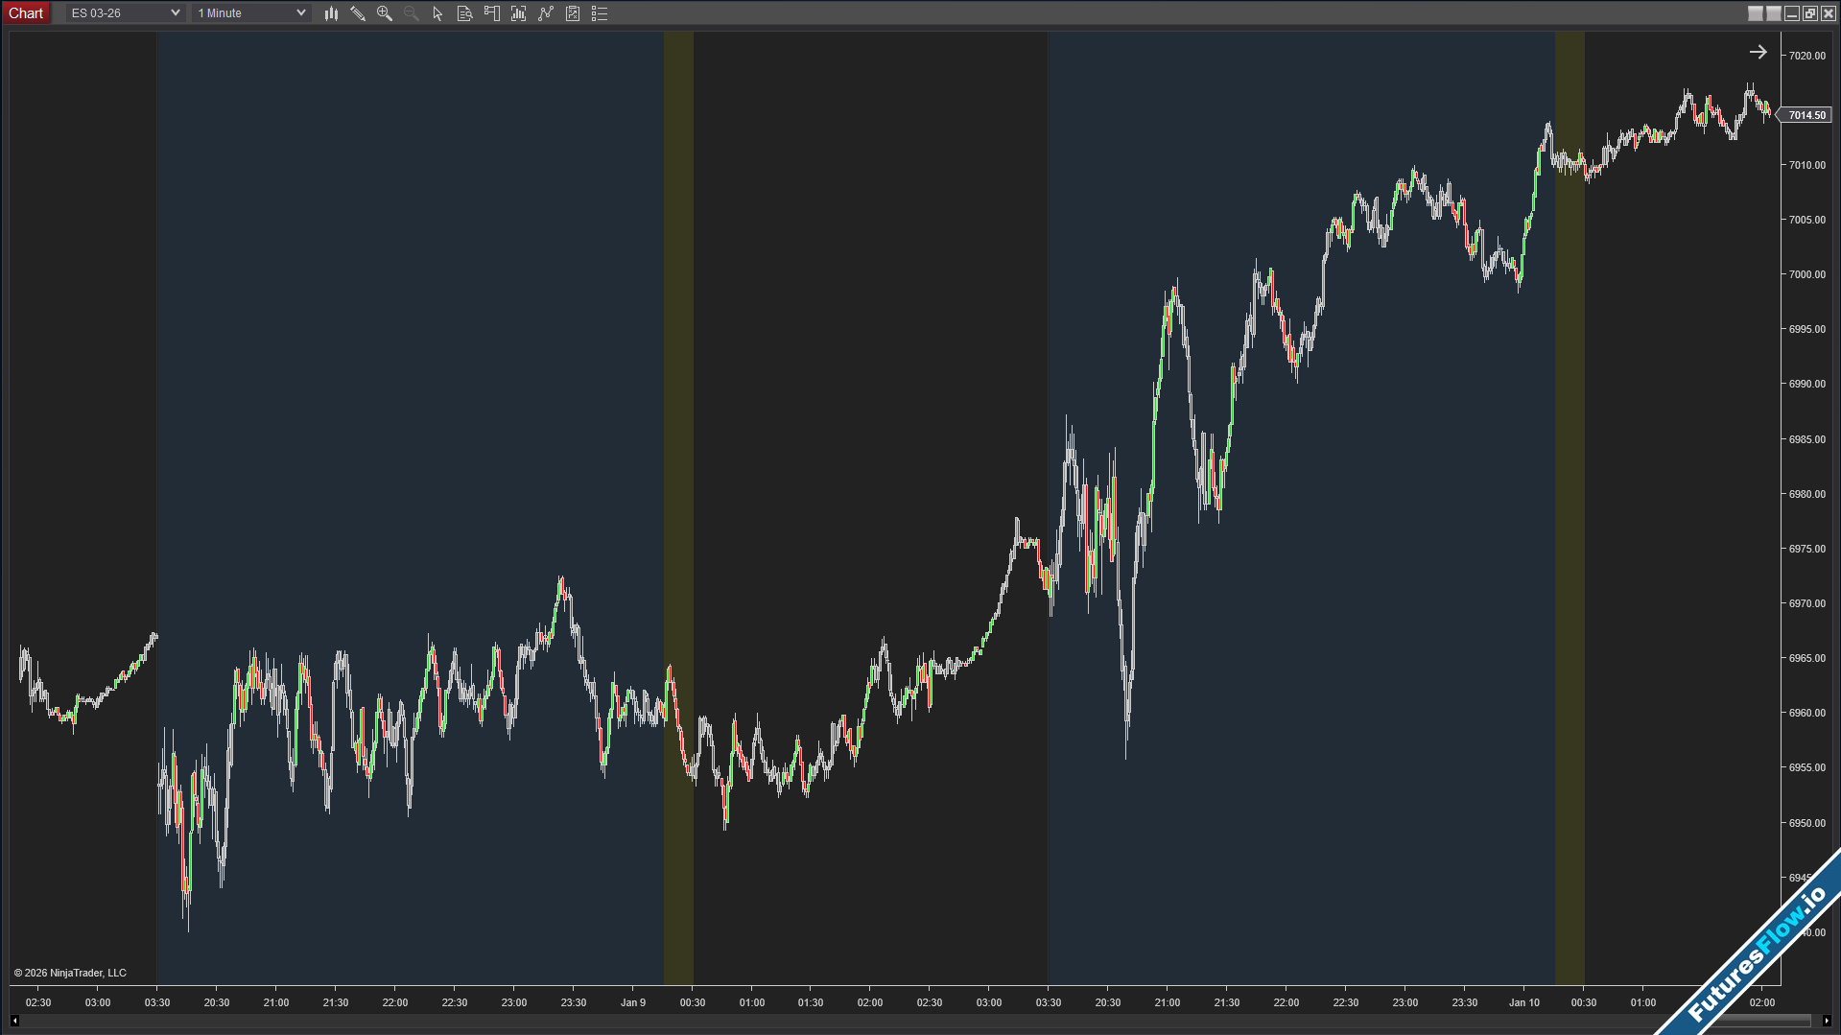Viewport: 1841px width, 1035px height.
Task: Open the Indicators line-graph icon
Action: [x=546, y=13]
